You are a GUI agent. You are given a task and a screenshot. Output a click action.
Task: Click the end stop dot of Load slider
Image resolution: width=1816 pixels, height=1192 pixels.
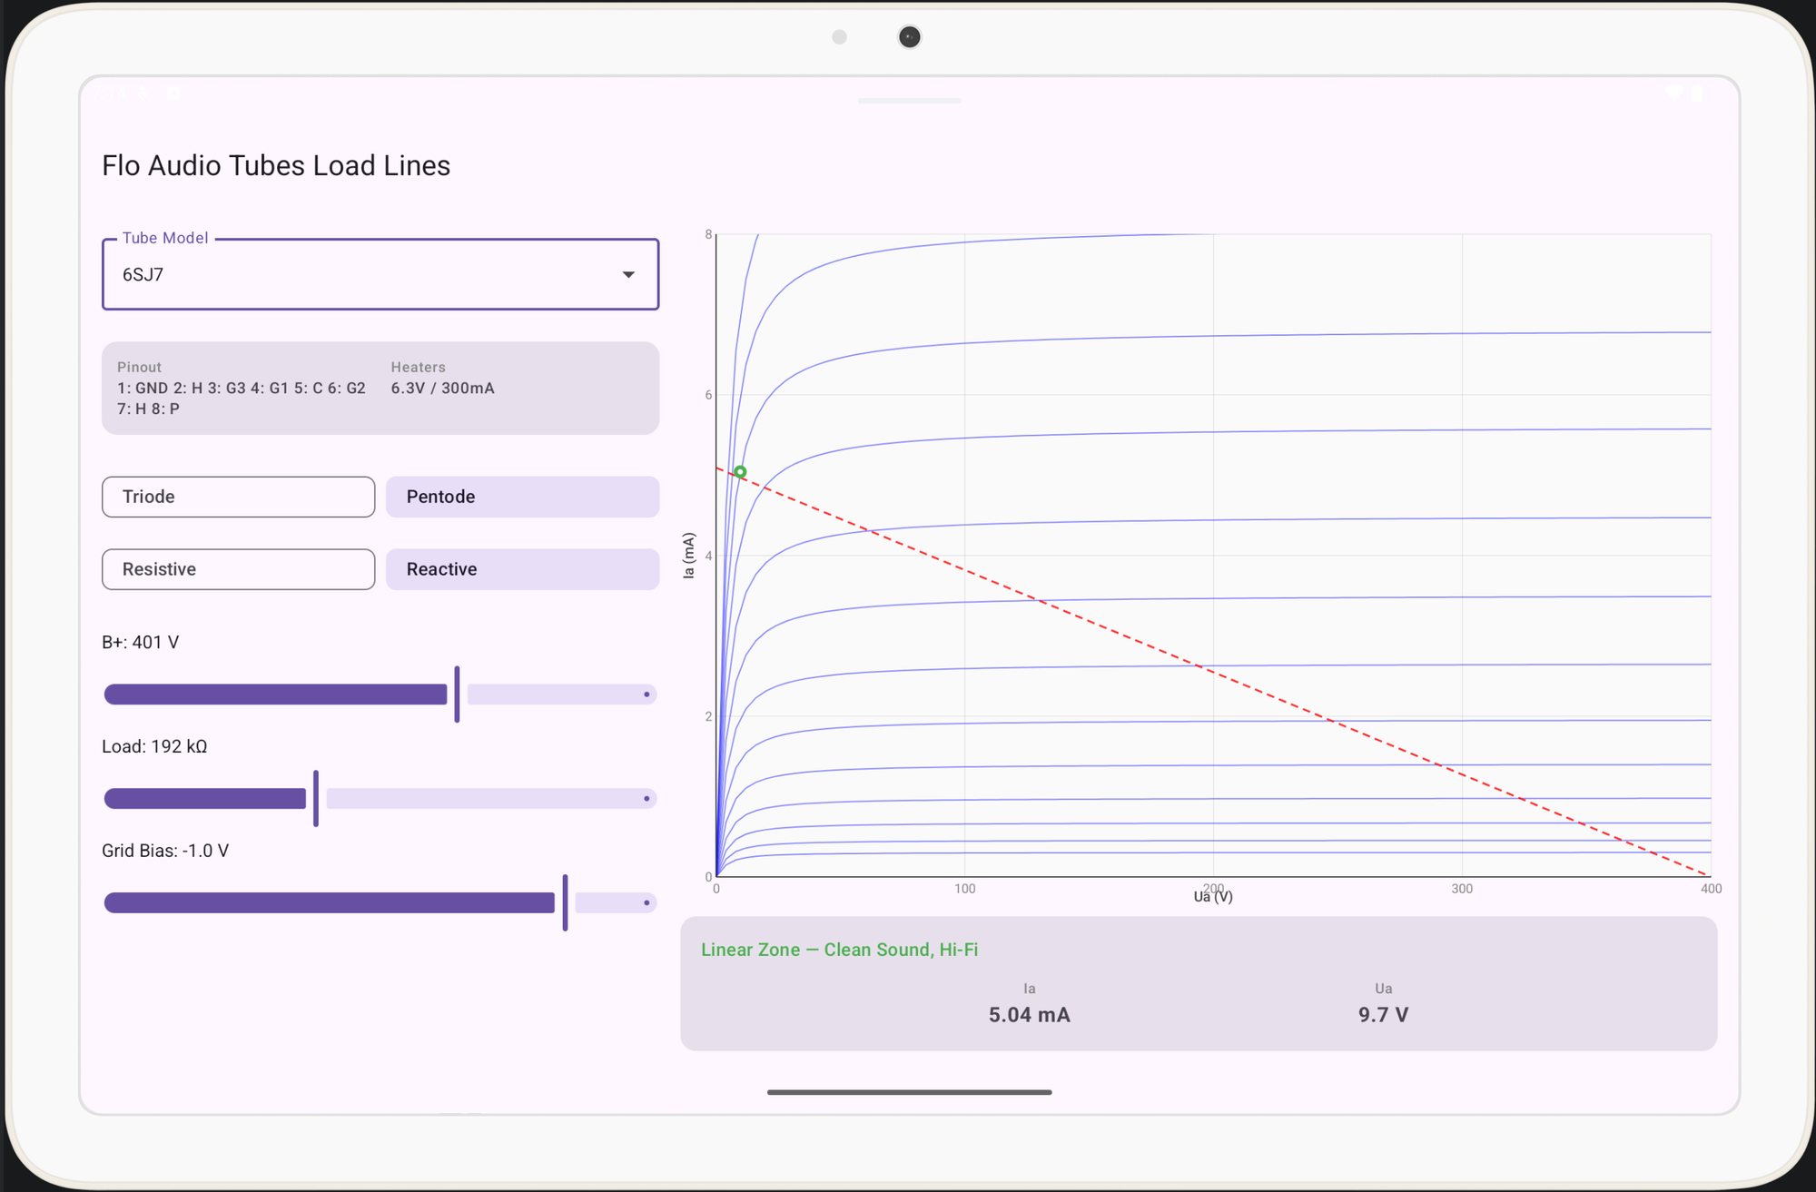646,799
